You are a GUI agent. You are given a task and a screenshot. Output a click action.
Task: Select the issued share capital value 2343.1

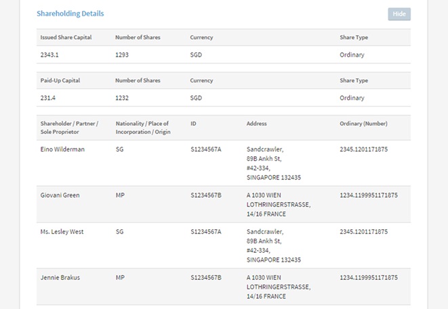point(50,55)
